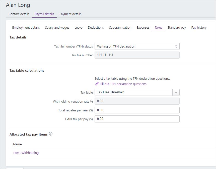216x169 pixels.
Task: Open the Leave tab
Action: click(78, 27)
